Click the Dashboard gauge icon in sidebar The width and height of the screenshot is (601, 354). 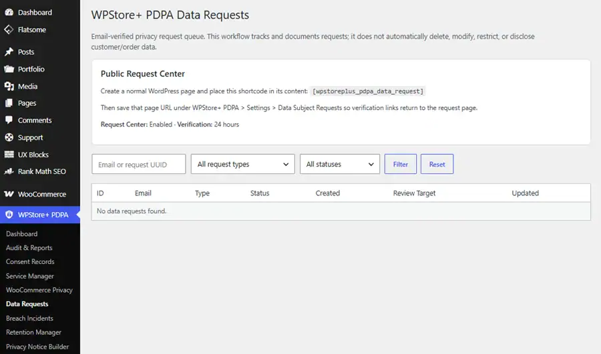click(x=9, y=12)
